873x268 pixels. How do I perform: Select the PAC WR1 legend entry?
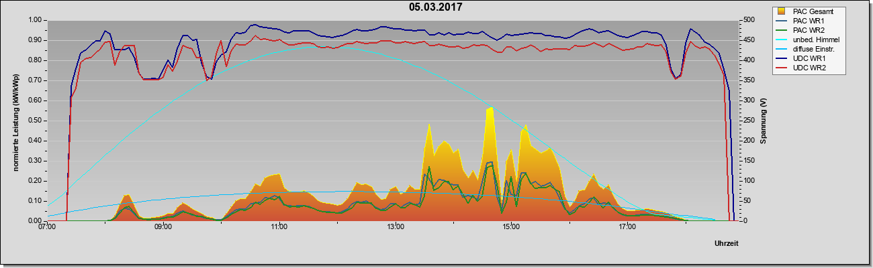[809, 21]
